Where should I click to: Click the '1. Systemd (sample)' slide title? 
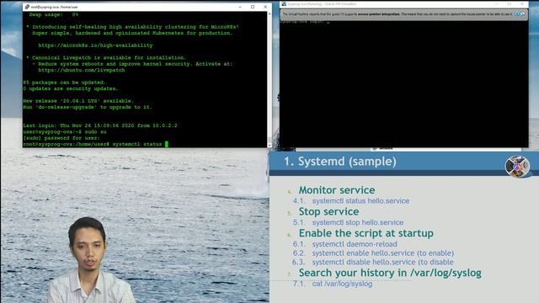[x=340, y=162]
